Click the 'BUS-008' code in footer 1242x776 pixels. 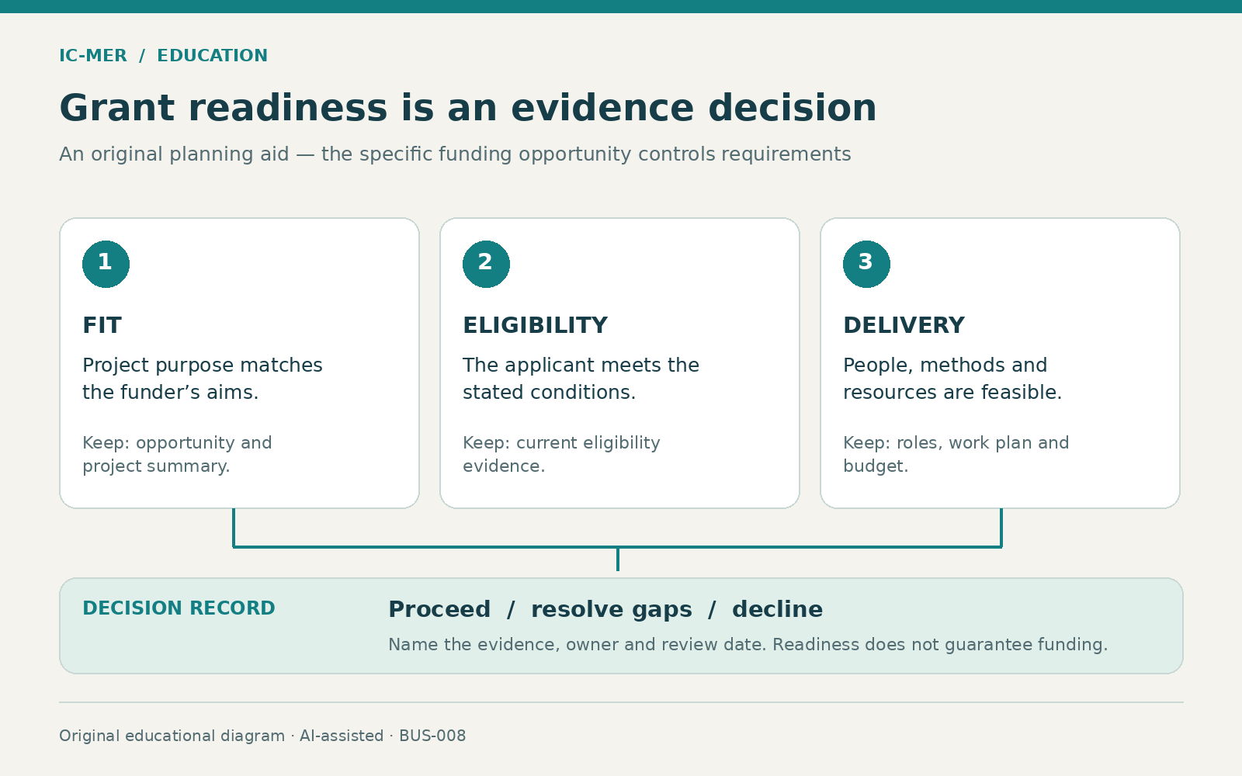coord(432,736)
